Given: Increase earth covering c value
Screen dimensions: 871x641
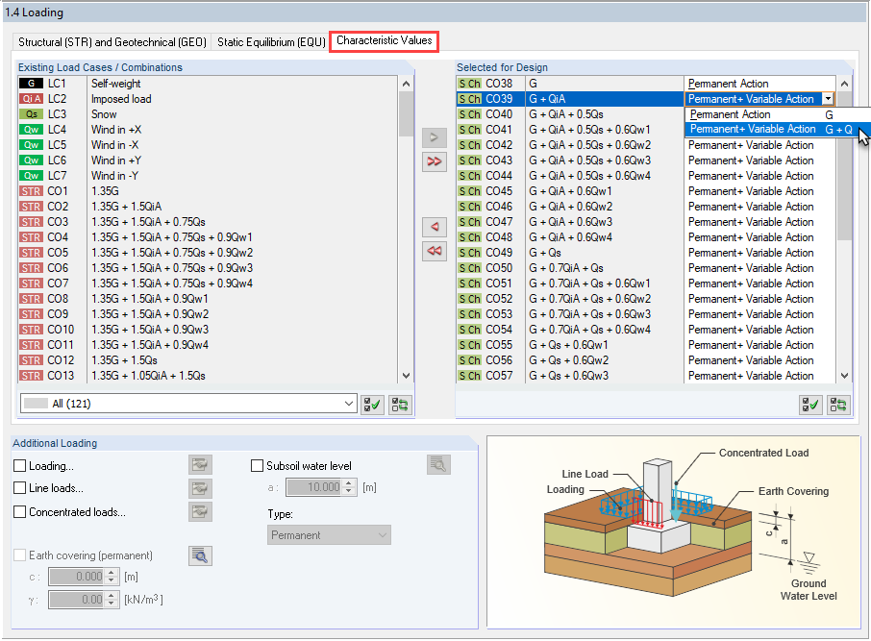Looking at the screenshot, I should 112,573.
